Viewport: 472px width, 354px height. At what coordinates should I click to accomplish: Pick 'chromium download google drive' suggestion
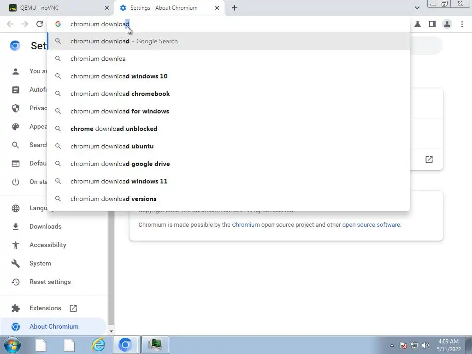tap(229, 164)
